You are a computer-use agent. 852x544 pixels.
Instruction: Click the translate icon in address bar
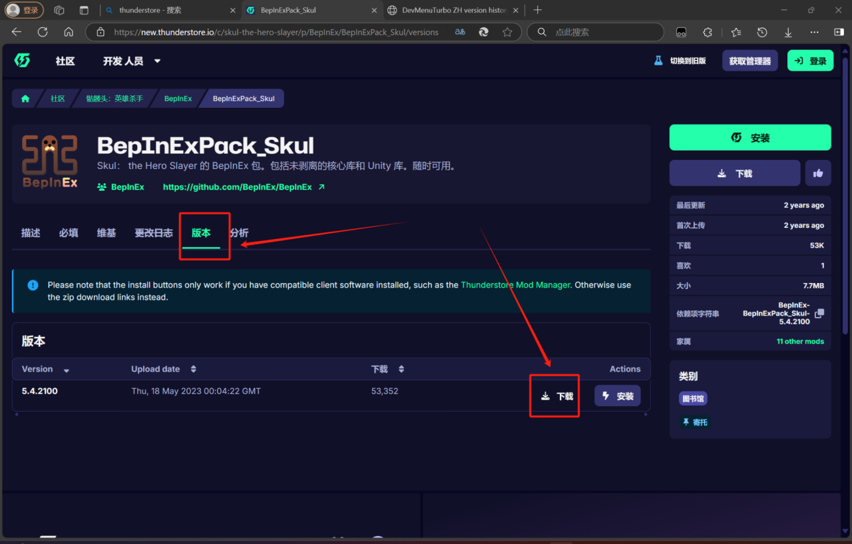(x=460, y=32)
